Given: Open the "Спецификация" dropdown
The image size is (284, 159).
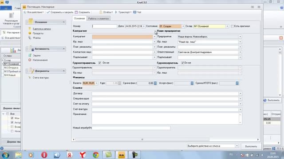Looking at the screenshot, I should click(x=240, y=99).
